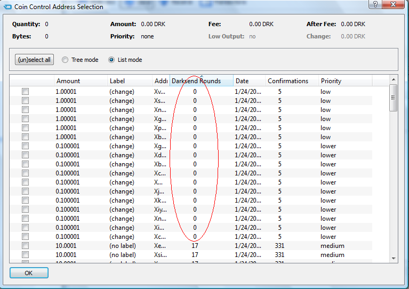
Task: Click the scrollbar up arrow of coin list
Action: (x=394, y=79)
